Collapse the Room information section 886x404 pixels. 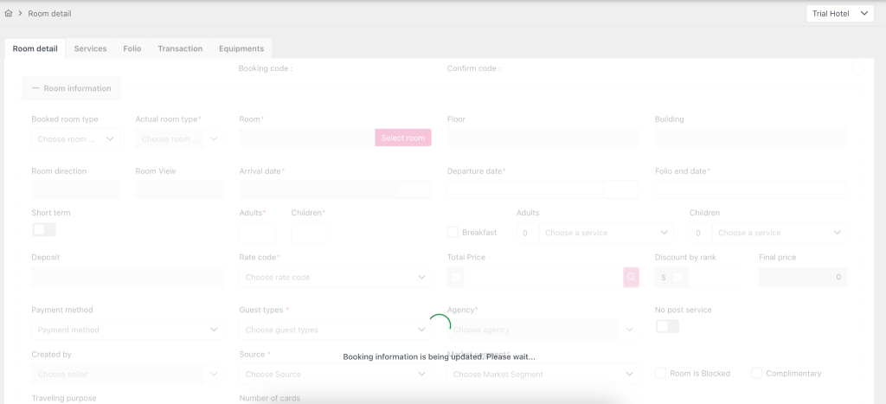point(71,88)
